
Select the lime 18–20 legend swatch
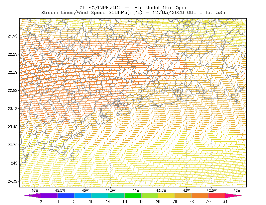(x=150, y=195)
